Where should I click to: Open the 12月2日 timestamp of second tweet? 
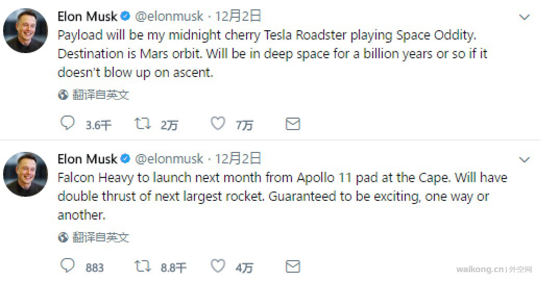[238, 159]
